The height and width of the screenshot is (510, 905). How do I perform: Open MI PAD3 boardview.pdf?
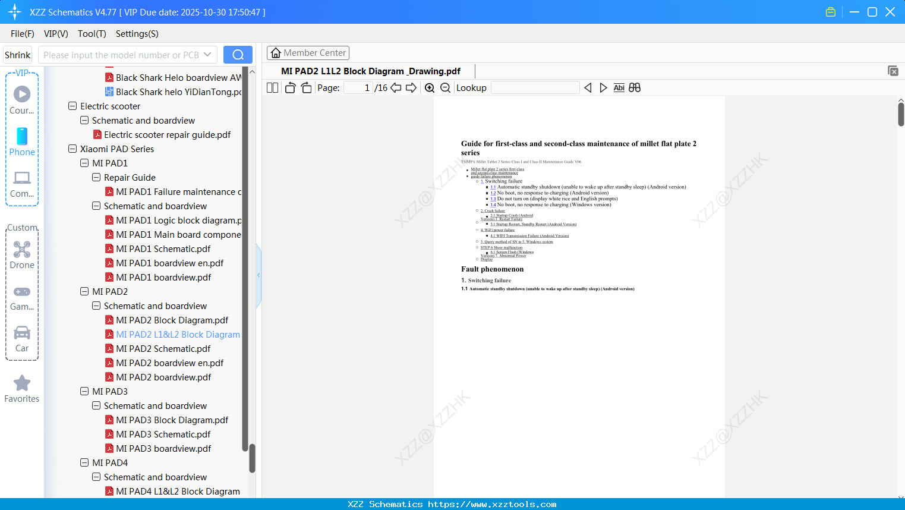point(158,449)
